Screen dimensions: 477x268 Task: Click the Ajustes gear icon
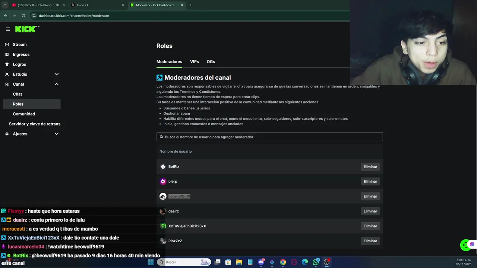point(7,134)
